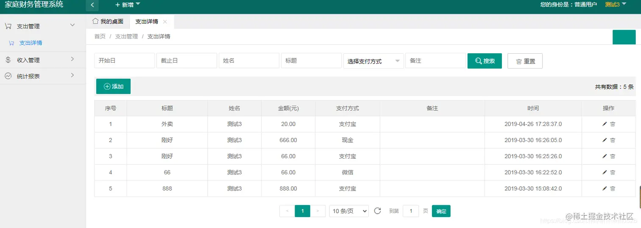Click the home icon on 我的桌面 tab
This screenshot has height=228, width=641.
(95, 21)
